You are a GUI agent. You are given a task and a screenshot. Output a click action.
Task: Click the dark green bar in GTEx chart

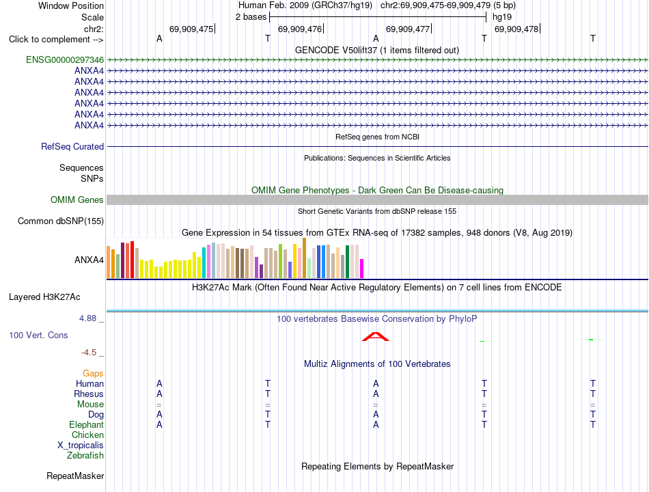tap(347, 262)
